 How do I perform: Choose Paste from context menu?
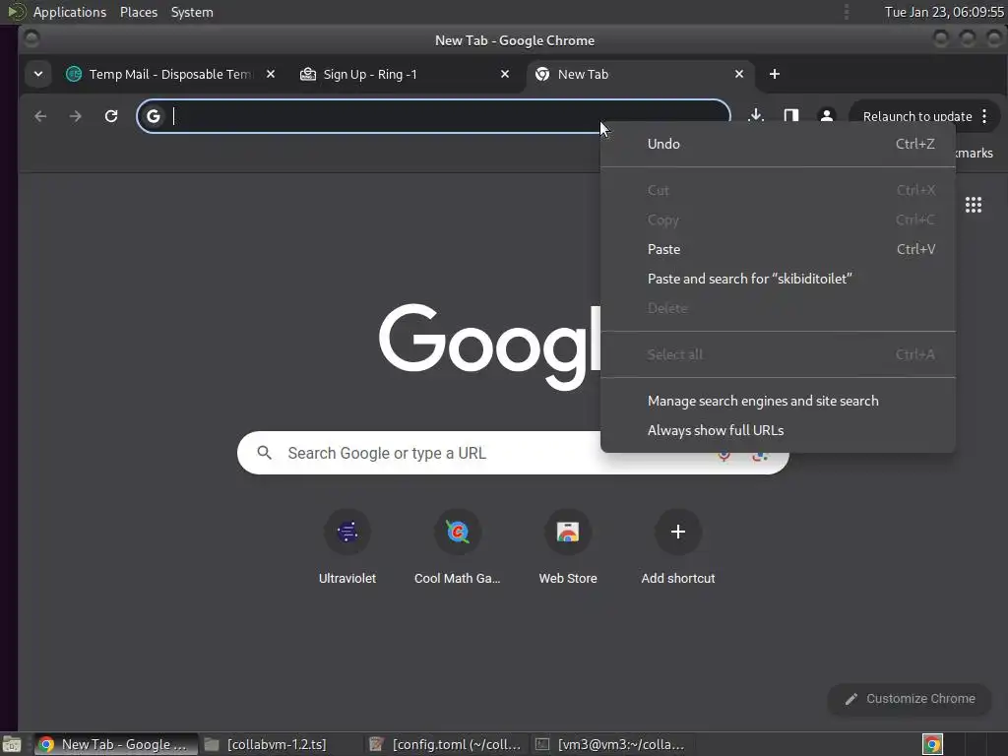point(778,249)
